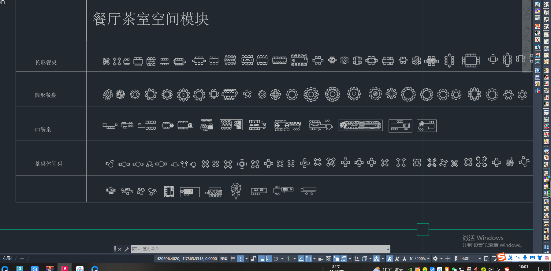Close the command line with X
The width and height of the screenshot is (551, 271).
pos(120,249)
